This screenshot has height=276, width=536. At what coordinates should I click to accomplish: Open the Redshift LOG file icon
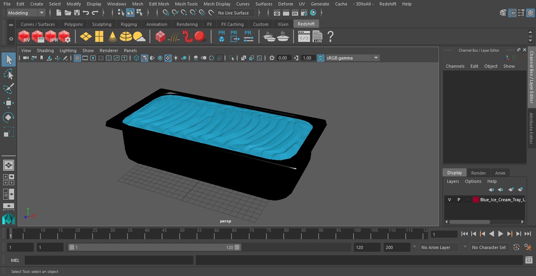tap(317, 37)
